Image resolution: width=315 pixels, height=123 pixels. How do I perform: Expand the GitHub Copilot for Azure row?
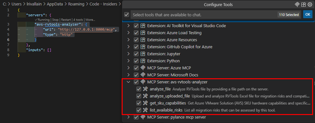pyautogui.click(x=129, y=47)
